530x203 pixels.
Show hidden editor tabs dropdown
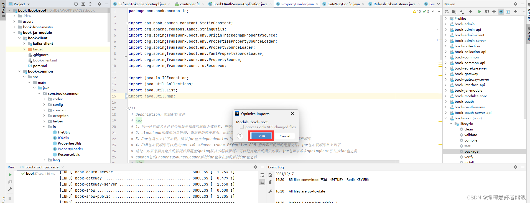(439, 4)
